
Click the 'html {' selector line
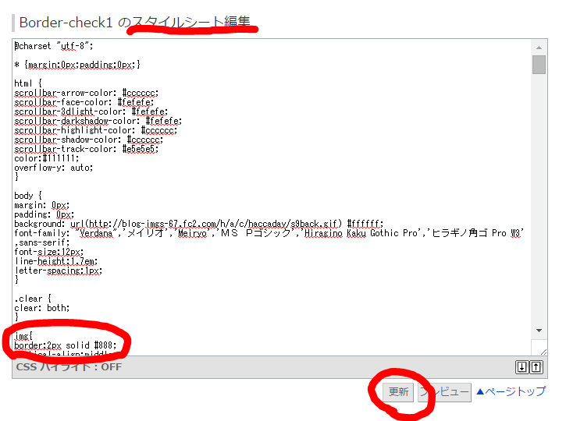pos(28,83)
